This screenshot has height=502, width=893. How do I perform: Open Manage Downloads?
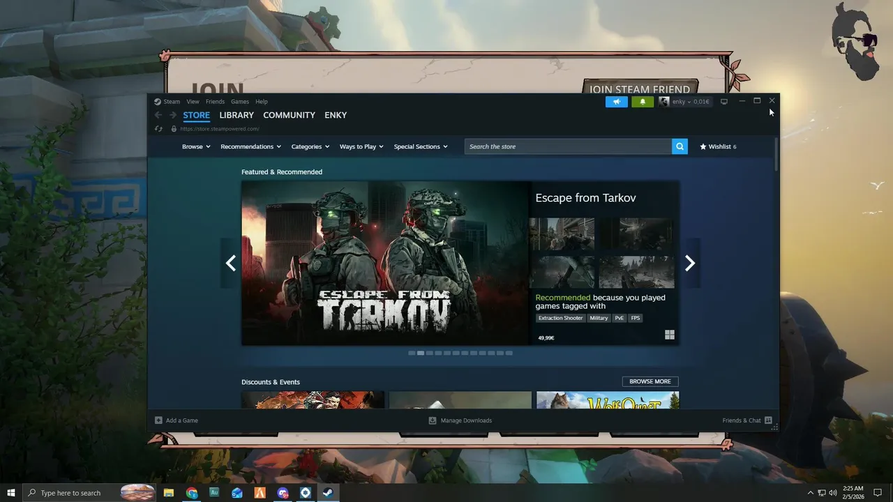(x=460, y=420)
